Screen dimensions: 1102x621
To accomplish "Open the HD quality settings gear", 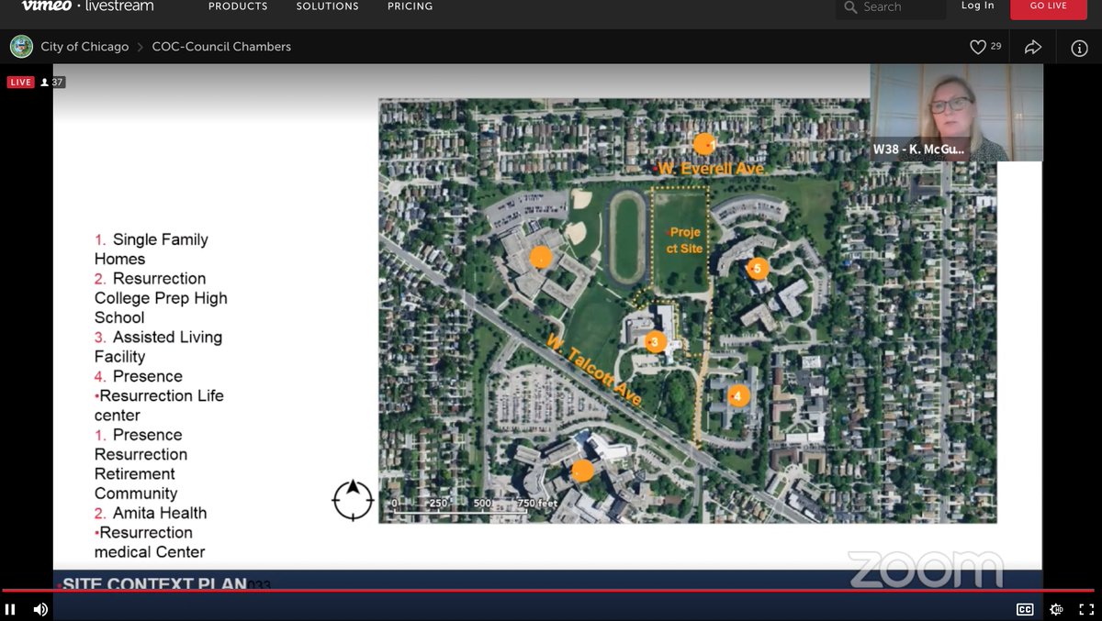I will click(1056, 609).
